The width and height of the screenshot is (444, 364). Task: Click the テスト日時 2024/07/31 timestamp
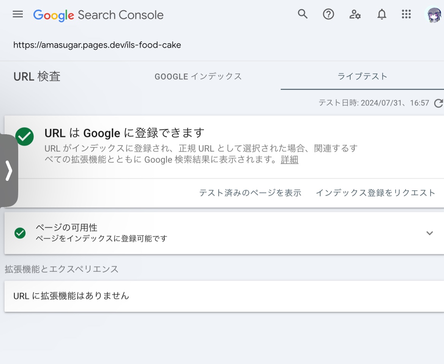point(374,103)
